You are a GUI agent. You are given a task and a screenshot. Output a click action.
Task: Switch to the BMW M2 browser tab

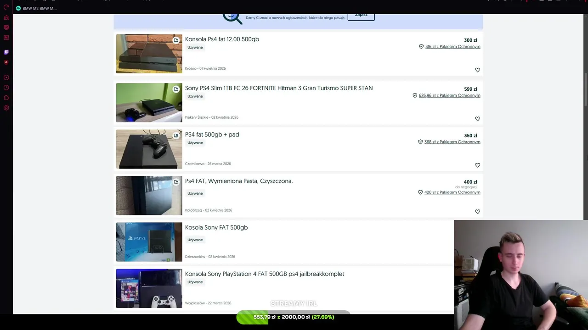(x=36, y=8)
